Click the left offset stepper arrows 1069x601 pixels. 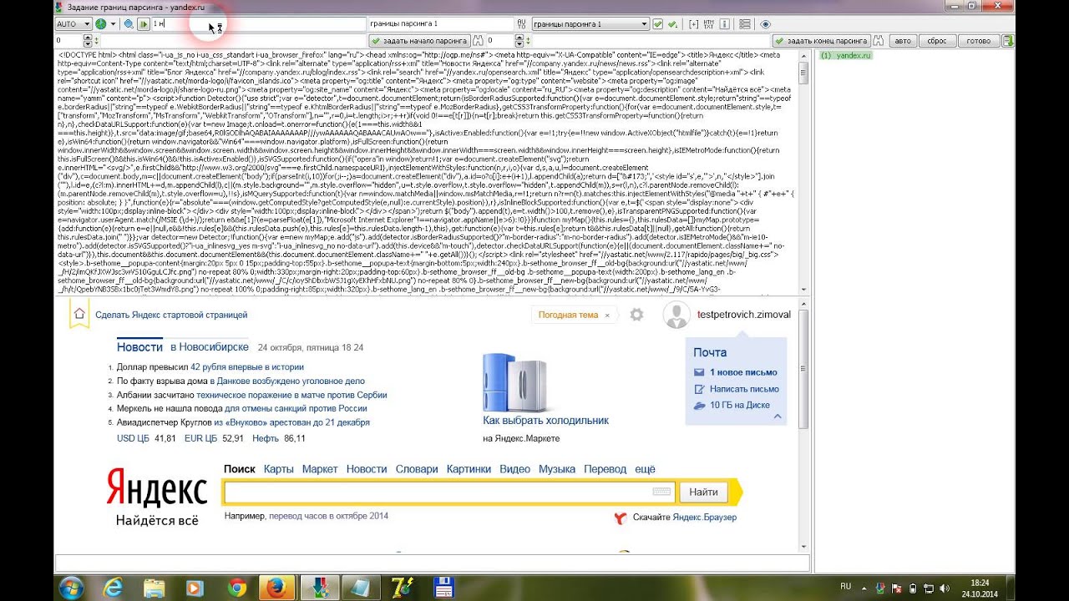[x=88, y=40]
